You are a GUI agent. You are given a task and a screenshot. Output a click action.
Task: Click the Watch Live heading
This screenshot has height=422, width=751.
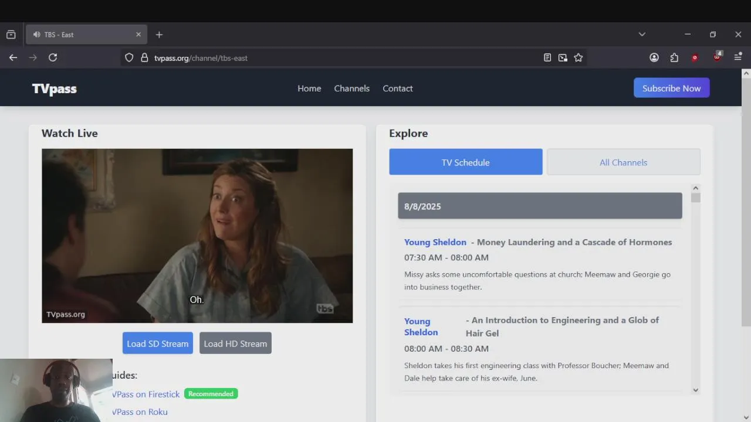click(70, 133)
